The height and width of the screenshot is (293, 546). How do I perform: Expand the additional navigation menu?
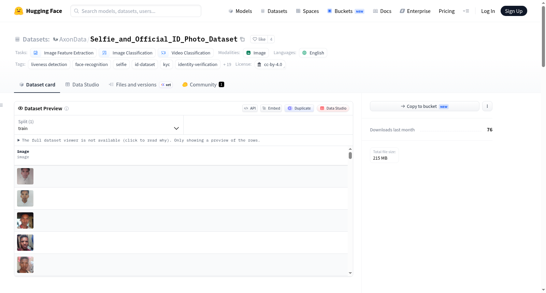click(x=466, y=11)
